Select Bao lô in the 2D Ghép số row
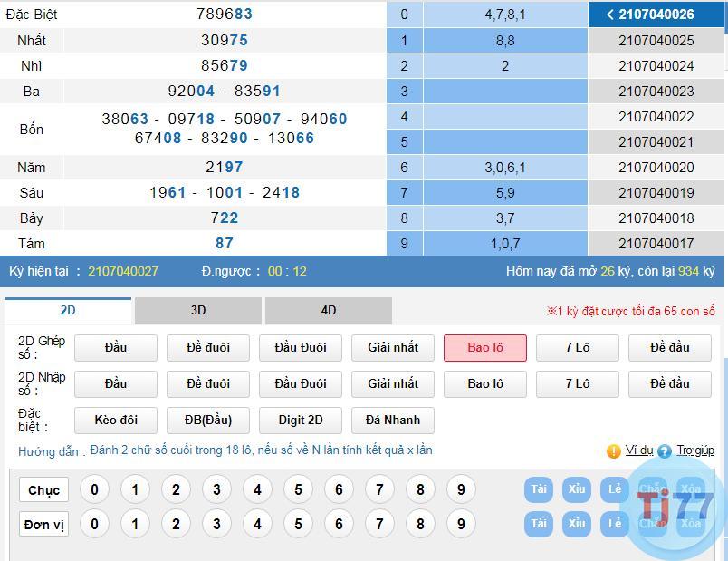Viewport: 728px width, 561px height. coord(485,348)
